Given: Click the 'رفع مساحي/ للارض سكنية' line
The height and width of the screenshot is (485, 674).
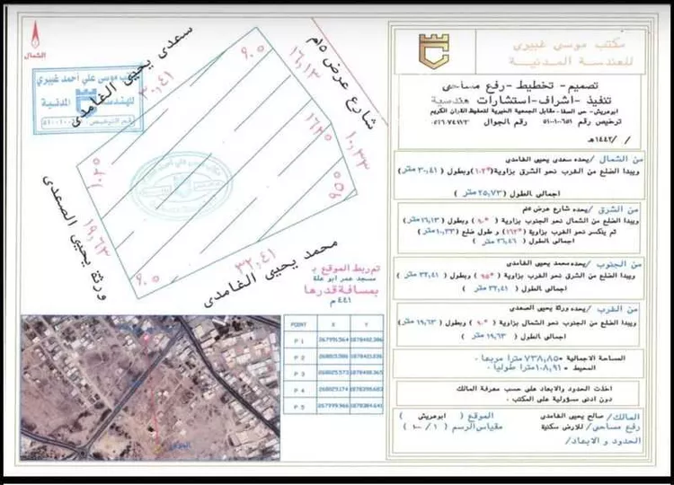Looking at the screenshot, I should (590, 428).
